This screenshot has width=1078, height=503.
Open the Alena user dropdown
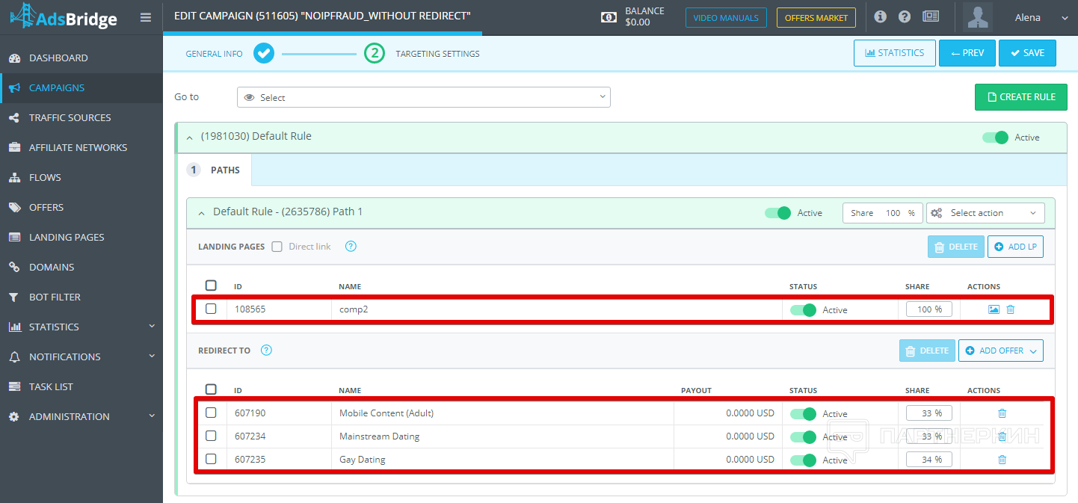coord(1041,17)
